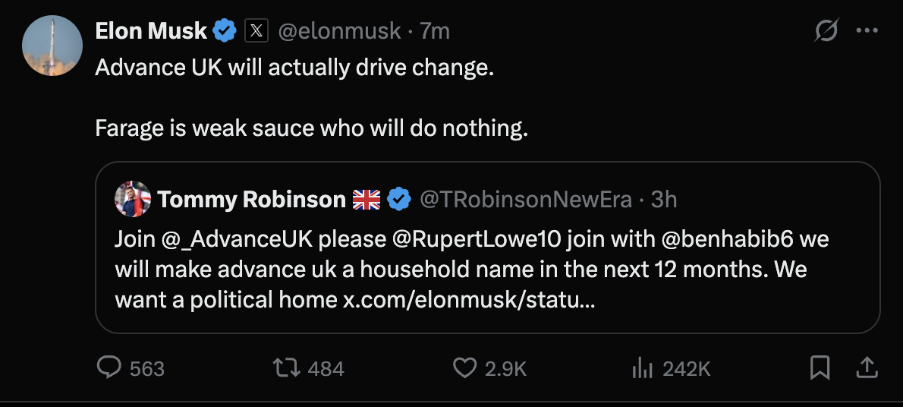Bookmark this post
This screenshot has height=407, width=903.
820,368
